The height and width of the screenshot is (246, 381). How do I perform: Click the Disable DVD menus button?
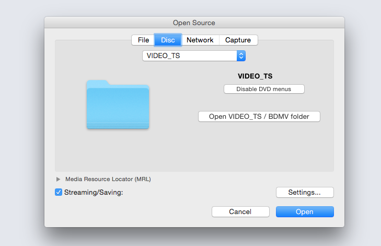[x=264, y=89]
